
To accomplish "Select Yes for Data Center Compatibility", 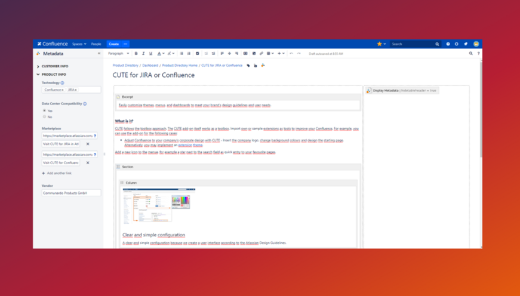I will [44, 111].
